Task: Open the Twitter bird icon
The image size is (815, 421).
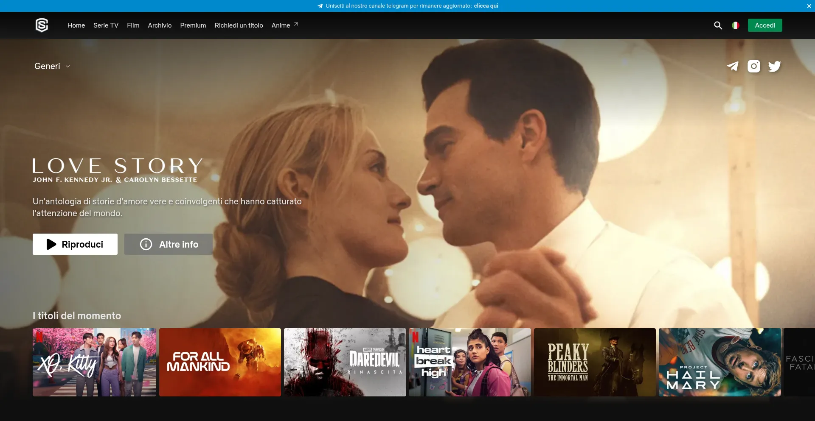Action: tap(775, 66)
